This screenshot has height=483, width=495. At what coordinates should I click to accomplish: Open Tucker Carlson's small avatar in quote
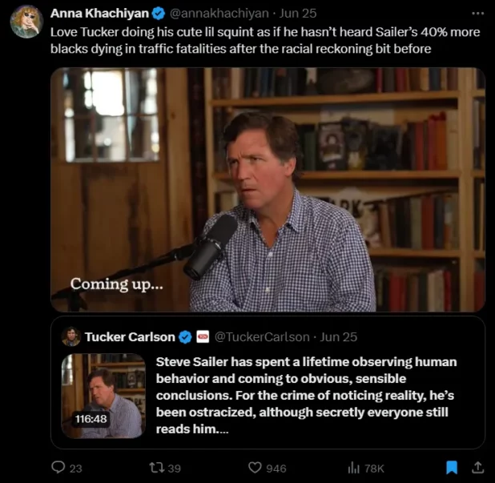pyautogui.click(x=70, y=337)
